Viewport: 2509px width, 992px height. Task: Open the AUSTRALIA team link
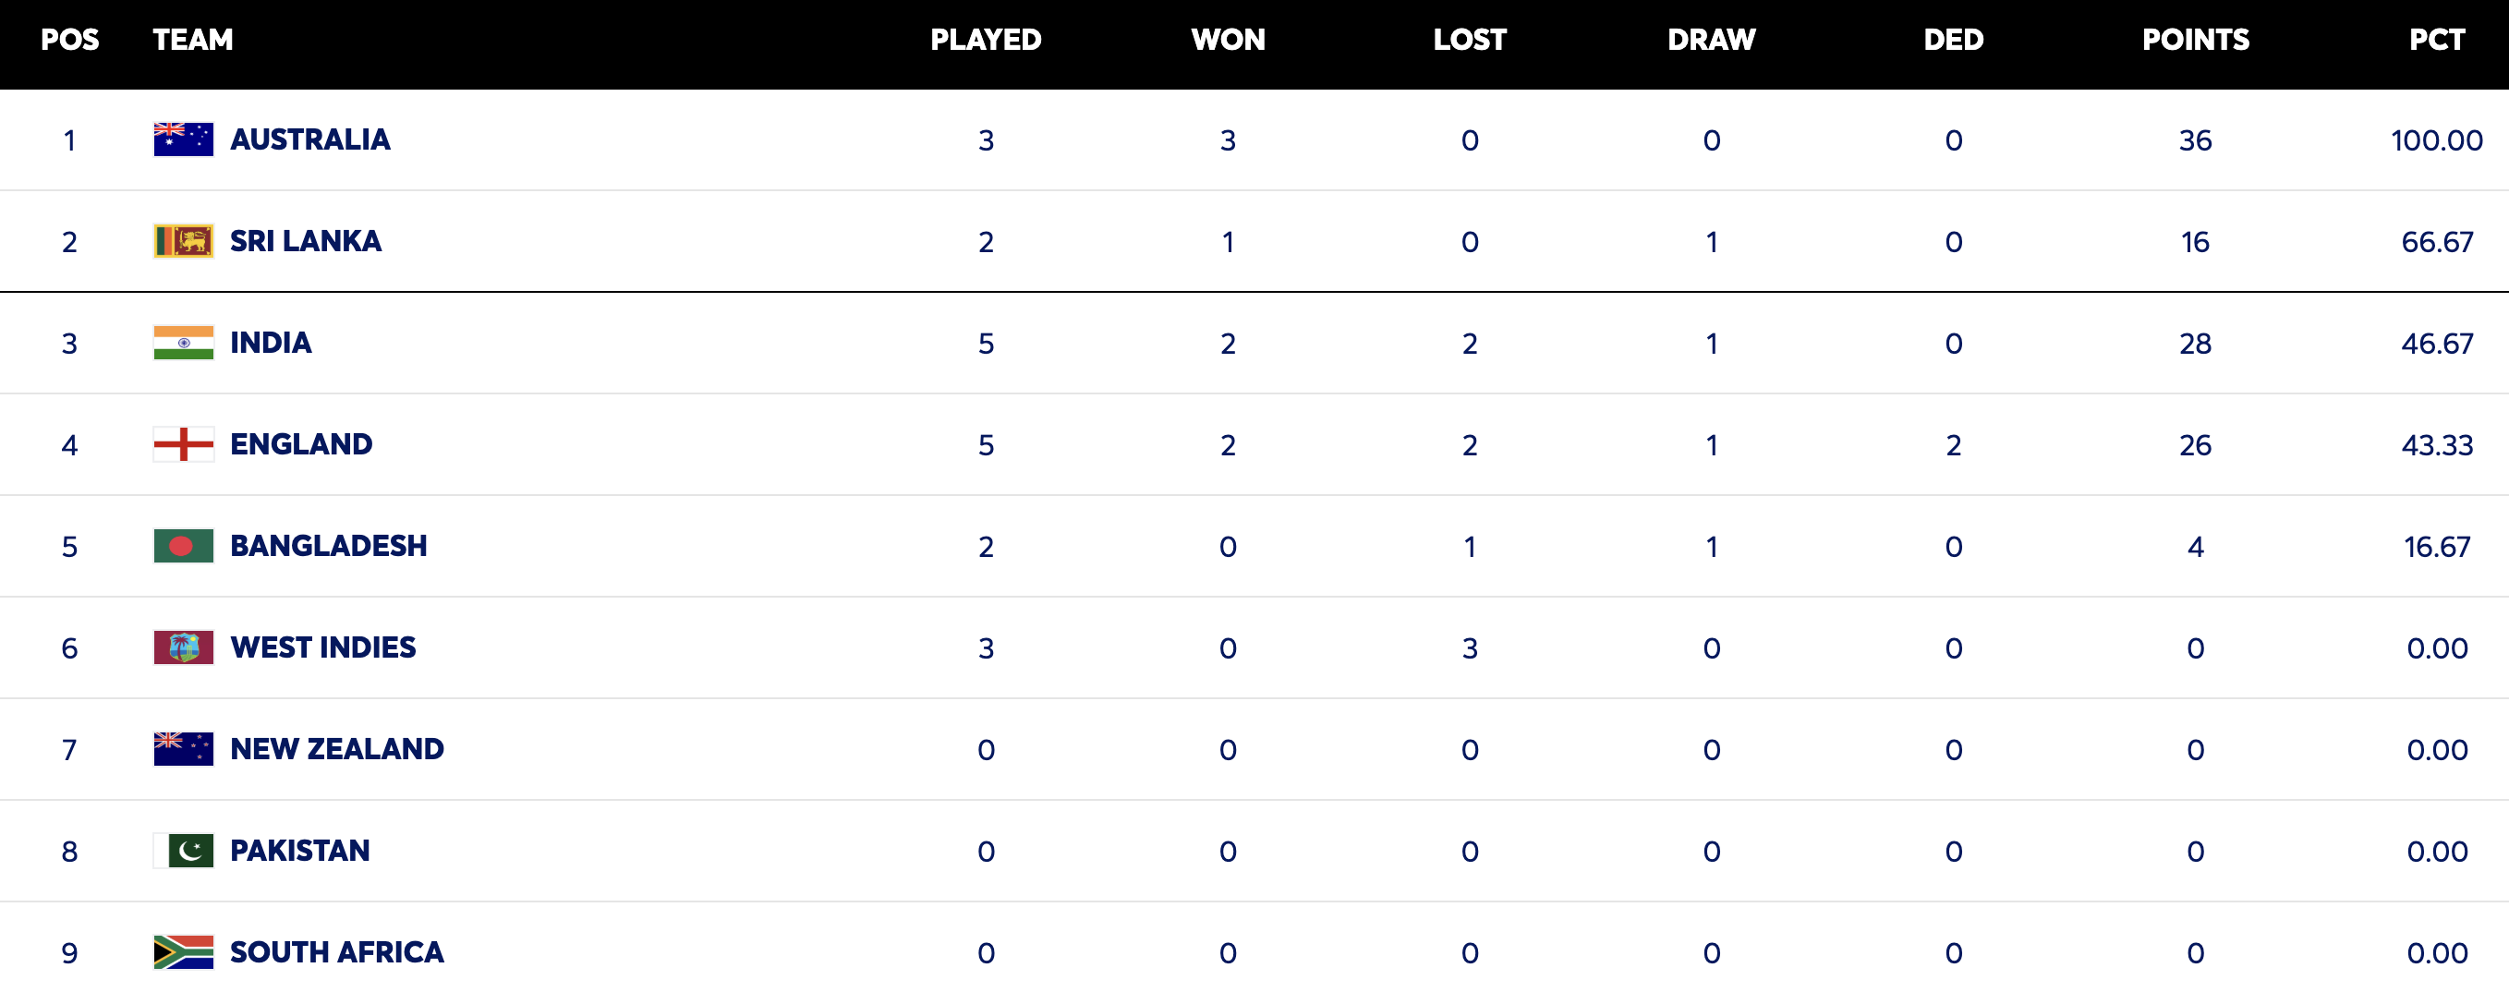click(309, 139)
